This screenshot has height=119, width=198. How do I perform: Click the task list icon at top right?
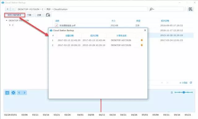click(191, 9)
